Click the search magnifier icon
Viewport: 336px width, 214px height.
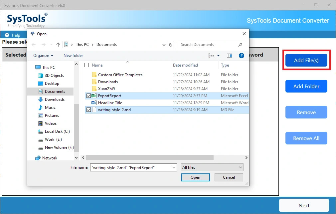click(x=240, y=45)
